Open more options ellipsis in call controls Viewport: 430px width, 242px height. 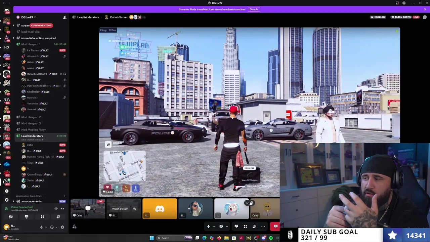pos(263,227)
